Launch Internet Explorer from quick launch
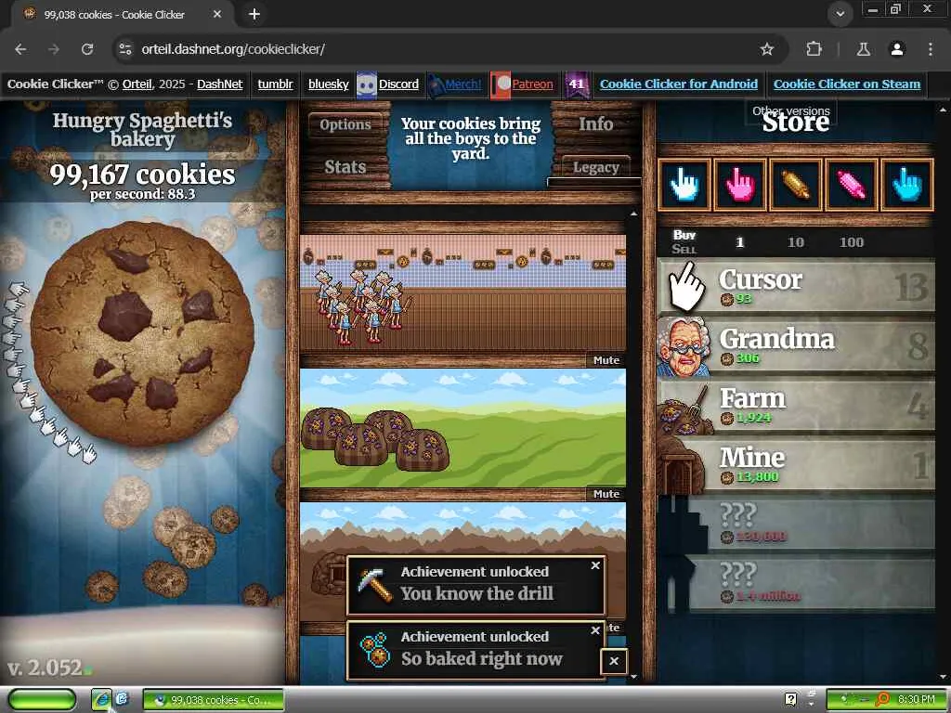The image size is (951, 713). (x=102, y=700)
